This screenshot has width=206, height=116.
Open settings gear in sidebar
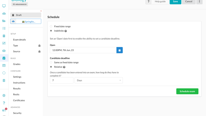pyautogui.click(x=4, y=95)
